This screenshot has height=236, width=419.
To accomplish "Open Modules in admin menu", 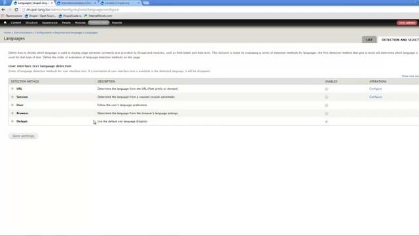I will pyautogui.click(x=80, y=23).
